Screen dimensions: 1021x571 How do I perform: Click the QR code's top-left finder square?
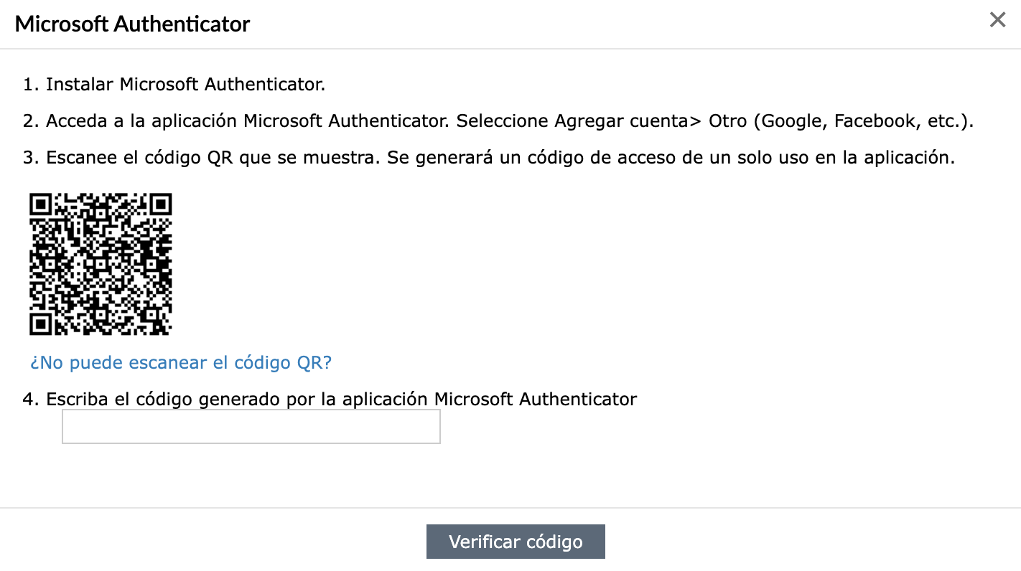41,205
